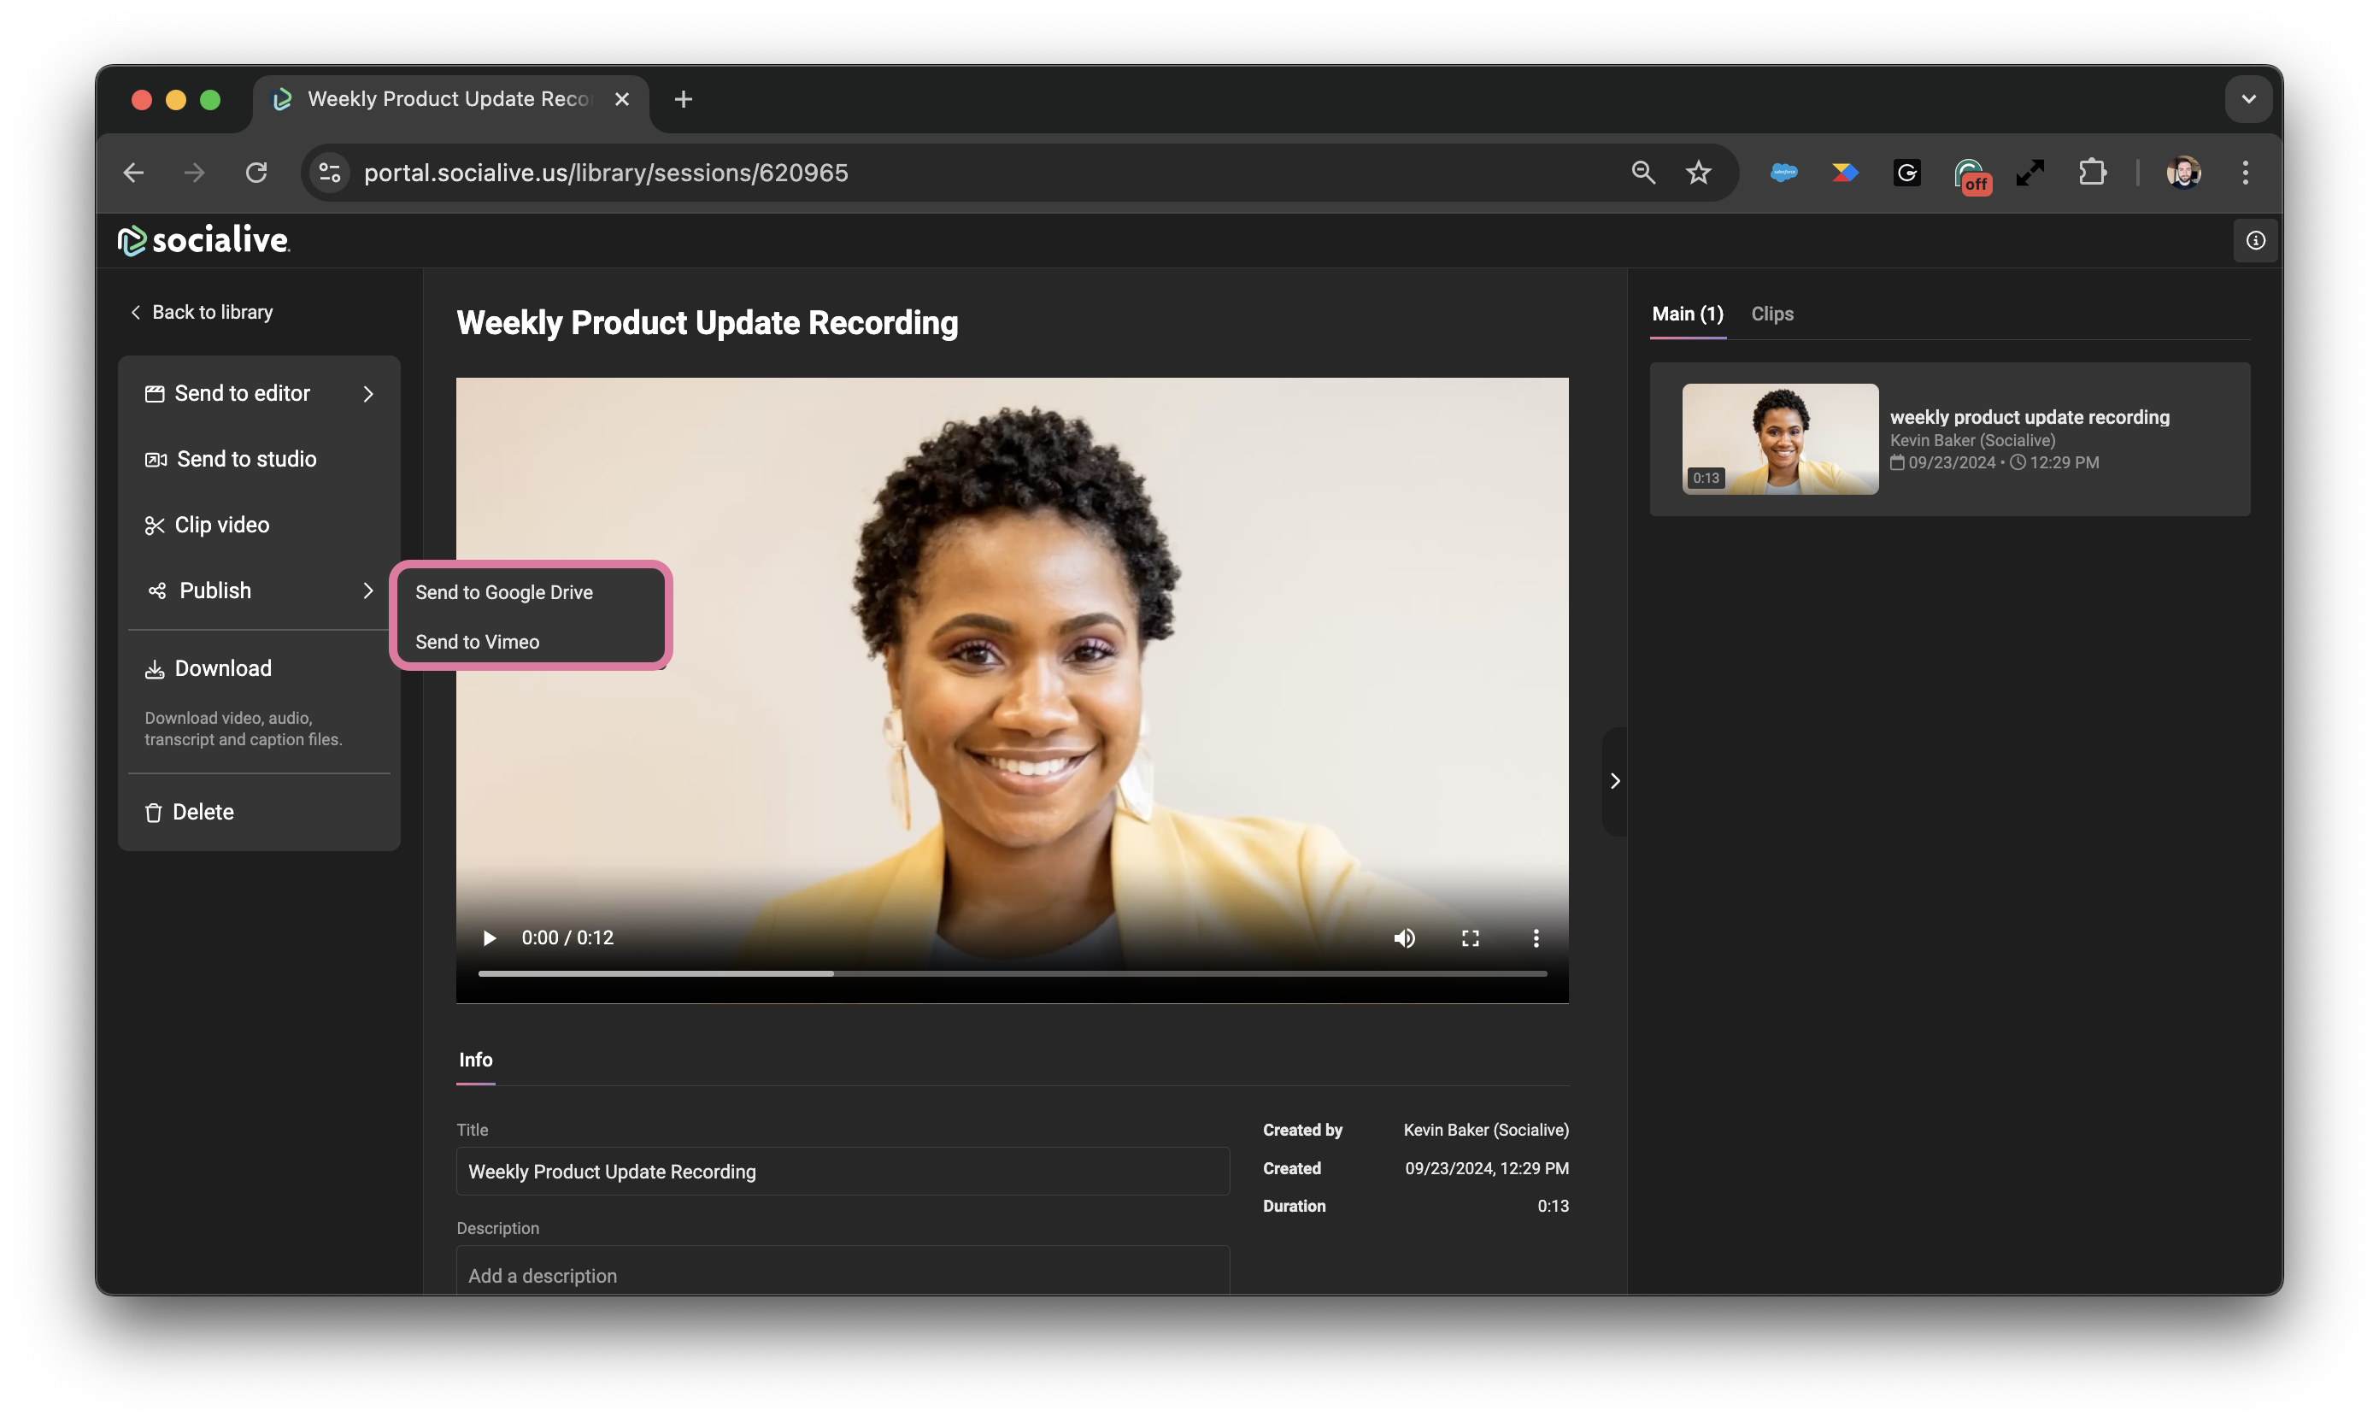
Task: Collapse the right panel with the arrow handle
Action: click(x=1614, y=781)
